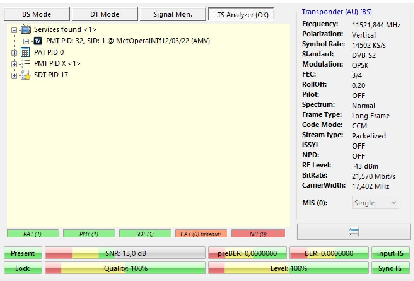Click the Input TS button

(390, 253)
